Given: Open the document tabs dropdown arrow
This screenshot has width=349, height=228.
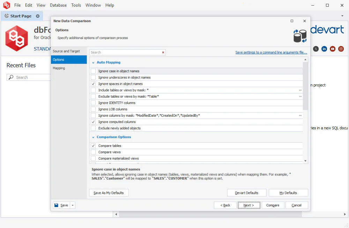Looking at the screenshot, I should 342,16.
